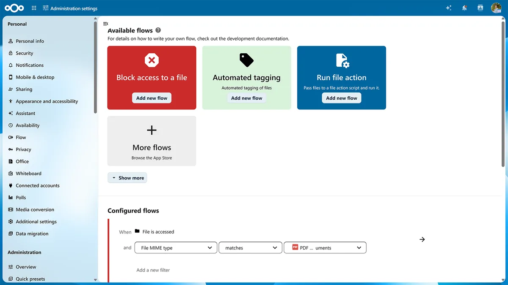Image resolution: width=508 pixels, height=285 pixels.
Task: Click the arrow icon right of the flow
Action: pyautogui.click(x=422, y=239)
